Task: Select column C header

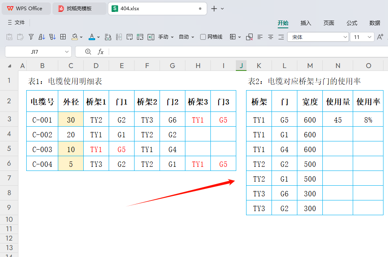Action: tap(71, 66)
